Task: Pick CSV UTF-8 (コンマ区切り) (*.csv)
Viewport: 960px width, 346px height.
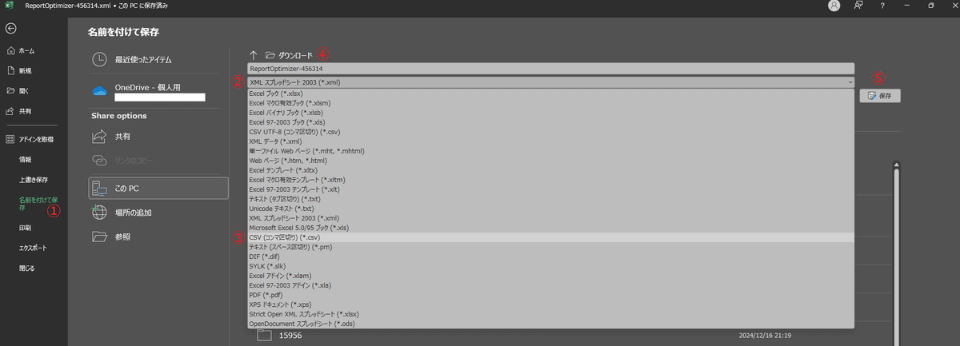Action: point(550,131)
